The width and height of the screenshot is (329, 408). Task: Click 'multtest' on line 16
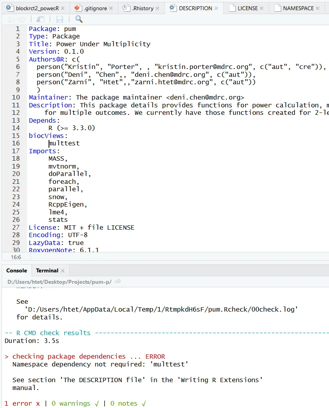(x=64, y=143)
